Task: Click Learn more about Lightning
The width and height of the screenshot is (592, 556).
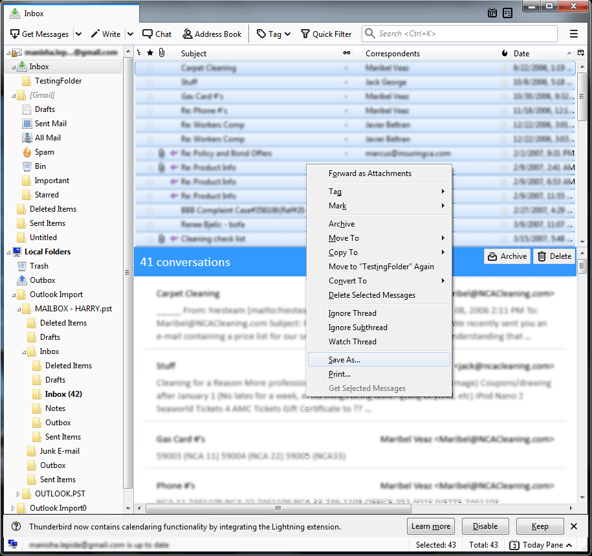Action: [x=431, y=526]
